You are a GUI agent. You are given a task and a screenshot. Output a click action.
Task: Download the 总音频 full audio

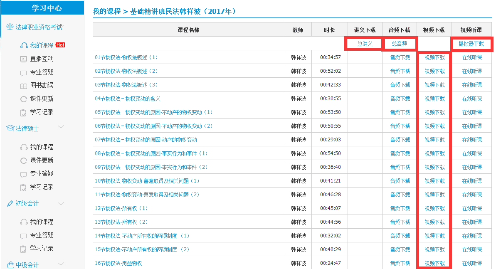point(399,44)
